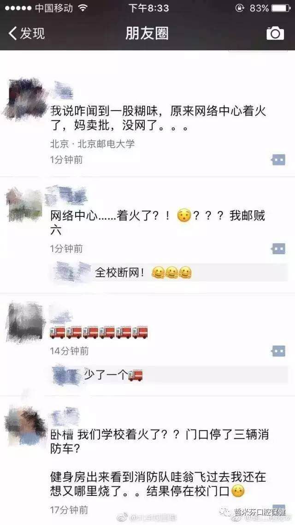Open comment menu on 网络中心着火了 post

pos(278,249)
